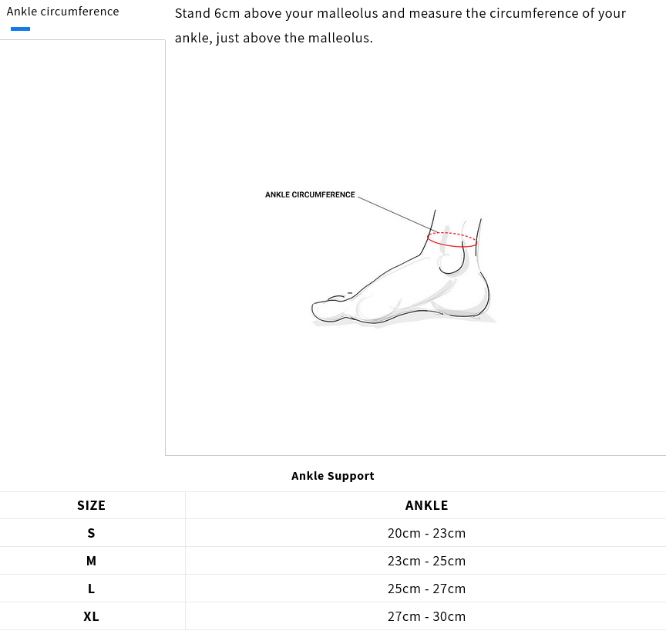
Task: Select the L size row label
Action: tap(91, 589)
